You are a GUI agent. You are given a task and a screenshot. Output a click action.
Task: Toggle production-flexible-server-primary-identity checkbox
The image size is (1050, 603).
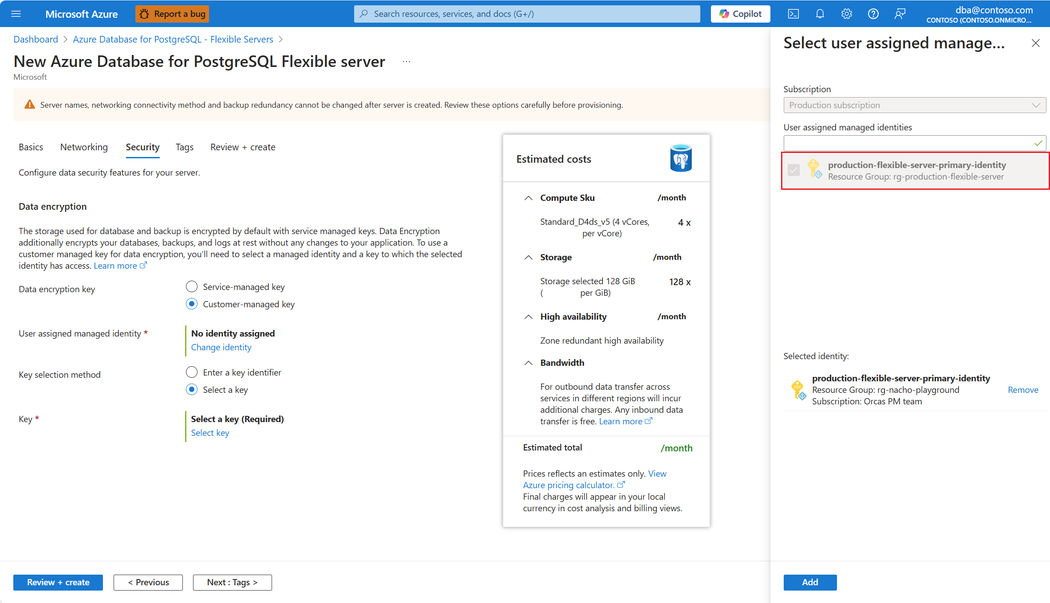[793, 170]
